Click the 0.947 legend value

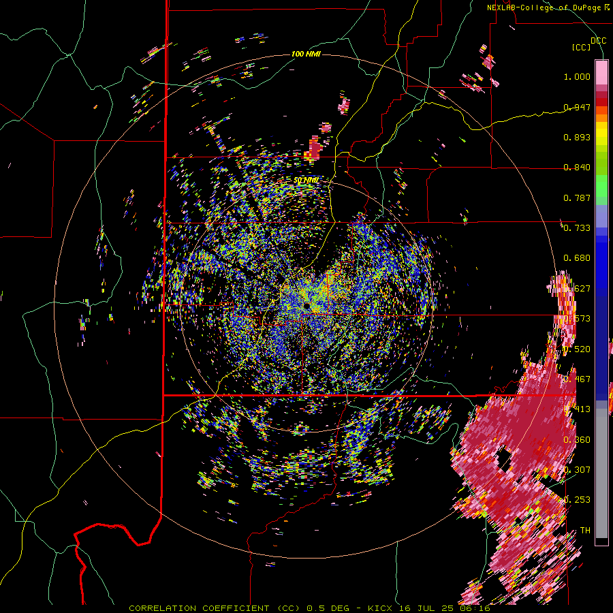tap(577, 107)
